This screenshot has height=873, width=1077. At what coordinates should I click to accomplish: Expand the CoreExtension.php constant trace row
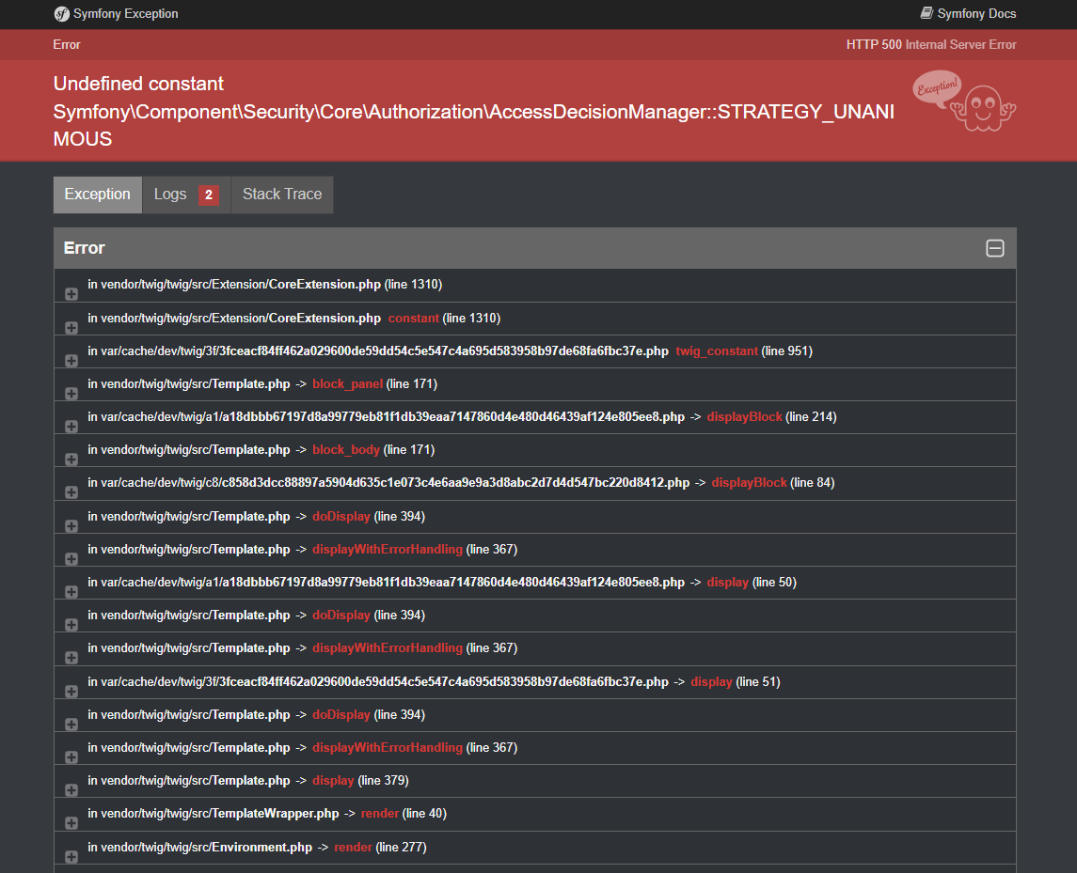pos(71,327)
